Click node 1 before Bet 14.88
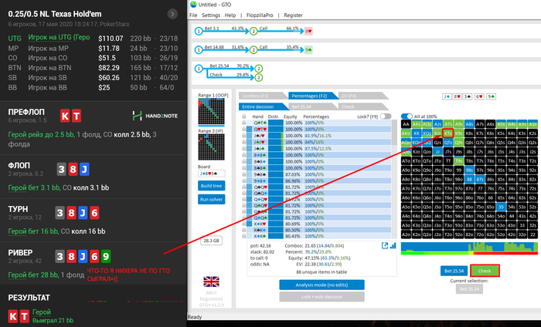This screenshot has height=327, width=541. pyautogui.click(x=199, y=50)
